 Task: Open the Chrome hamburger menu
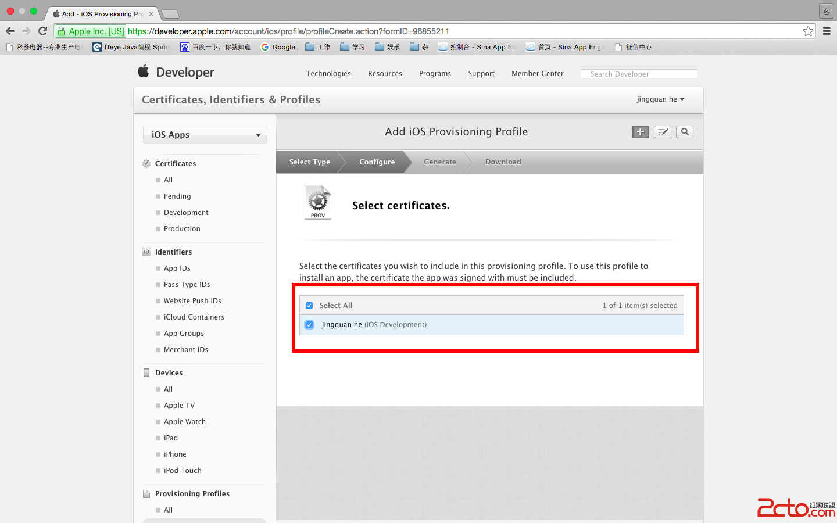(827, 31)
